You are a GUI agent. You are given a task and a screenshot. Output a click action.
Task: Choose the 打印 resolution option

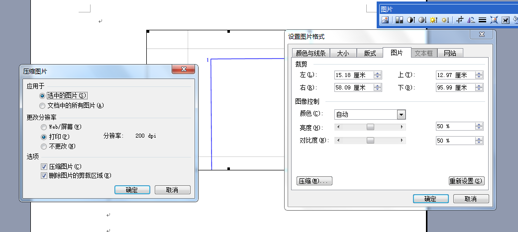pos(44,137)
